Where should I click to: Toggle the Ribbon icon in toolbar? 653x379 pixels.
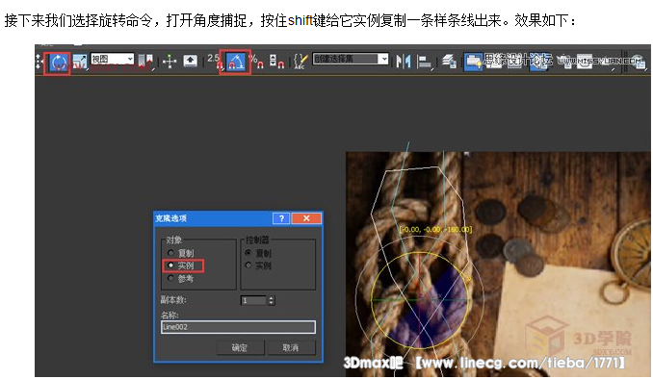(474, 62)
